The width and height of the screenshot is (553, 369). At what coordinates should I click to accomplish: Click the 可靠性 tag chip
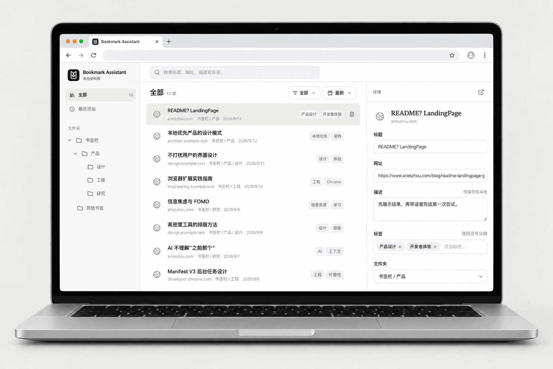click(x=334, y=275)
